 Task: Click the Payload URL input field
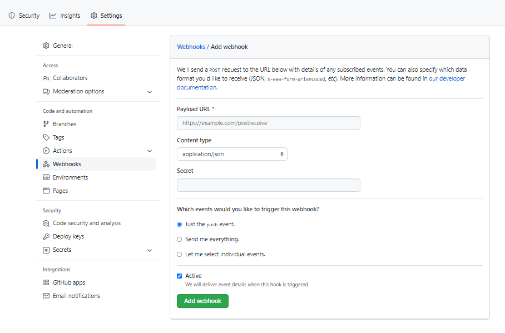(268, 123)
